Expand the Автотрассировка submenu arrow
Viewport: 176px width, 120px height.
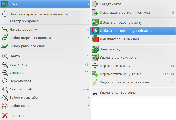88,21
